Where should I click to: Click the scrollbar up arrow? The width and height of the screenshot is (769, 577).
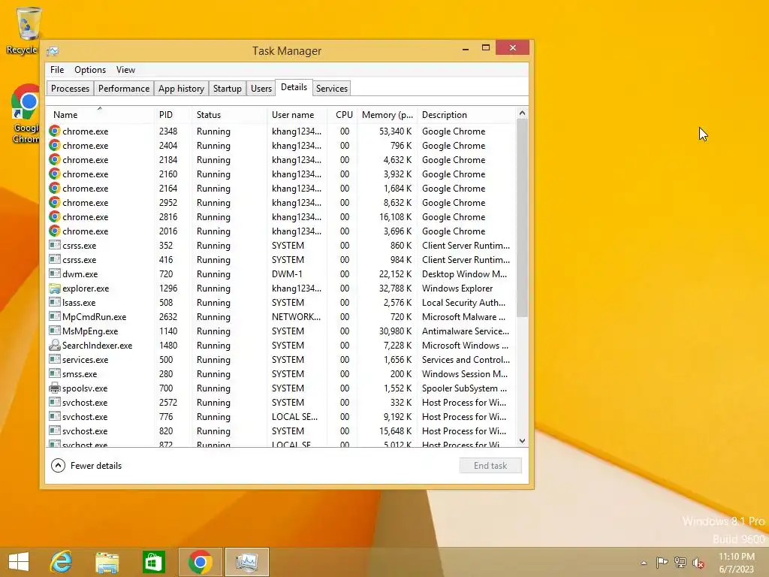tap(523, 113)
